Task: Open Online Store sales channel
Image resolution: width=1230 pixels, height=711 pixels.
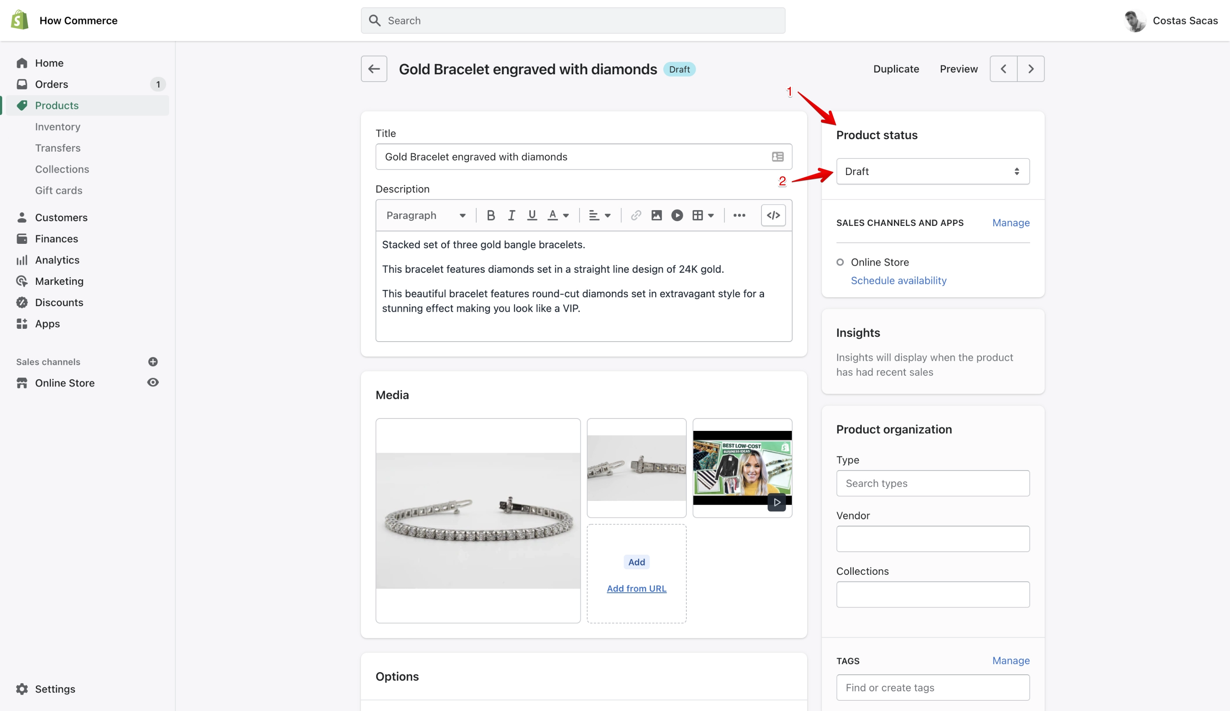Action: [64, 383]
